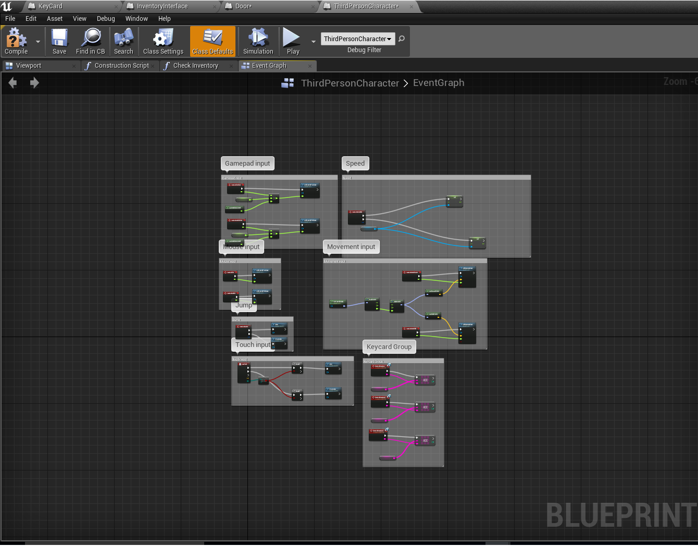Open the Compile options dropdown arrow
The height and width of the screenshot is (546, 698).
click(38, 42)
